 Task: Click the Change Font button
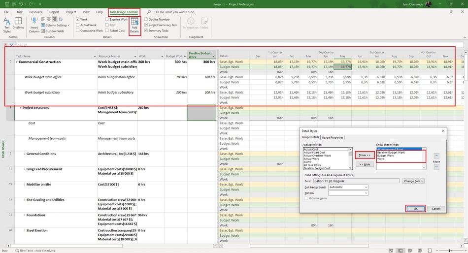click(x=413, y=181)
